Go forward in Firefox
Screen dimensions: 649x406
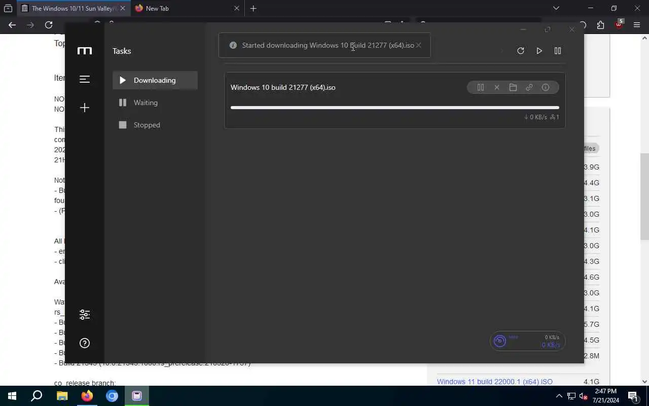(x=30, y=25)
